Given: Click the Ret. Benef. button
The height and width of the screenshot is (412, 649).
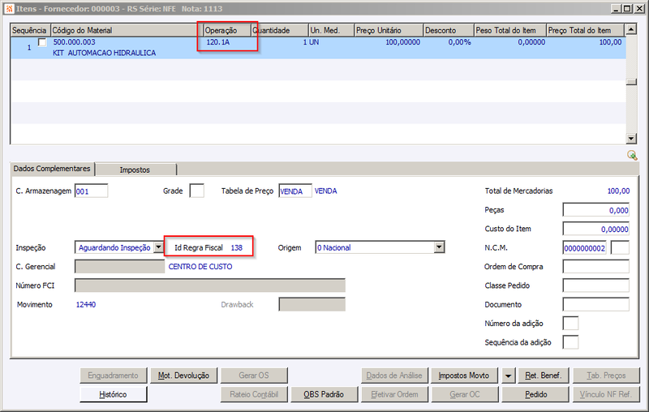Looking at the screenshot, I should 544,376.
